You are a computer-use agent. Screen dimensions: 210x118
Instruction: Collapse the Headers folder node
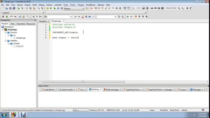(6, 41)
